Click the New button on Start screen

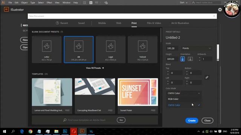24,40
